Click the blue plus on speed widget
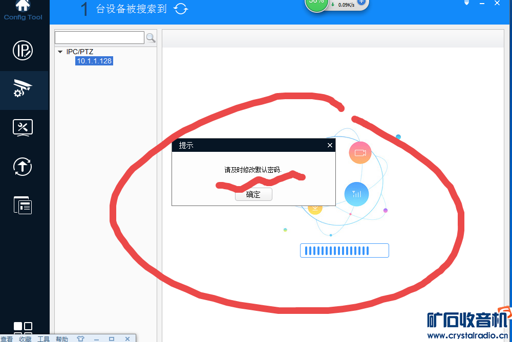The width and height of the screenshot is (512, 342). pyautogui.click(x=361, y=2)
